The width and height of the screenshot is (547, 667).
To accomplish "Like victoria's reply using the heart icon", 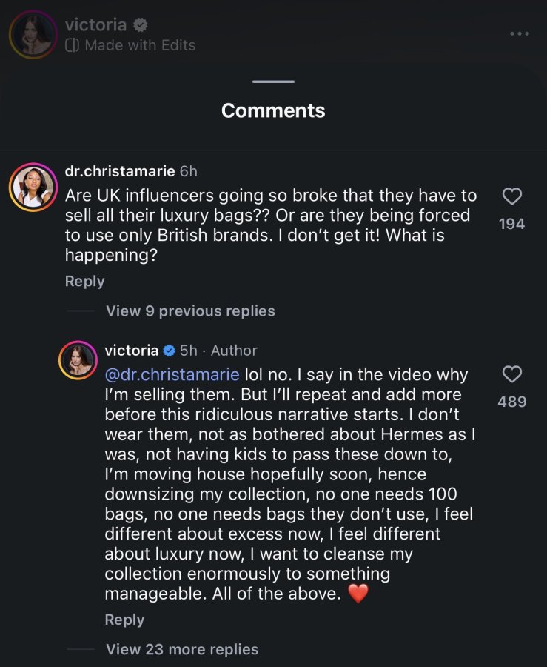I will pos(511,374).
